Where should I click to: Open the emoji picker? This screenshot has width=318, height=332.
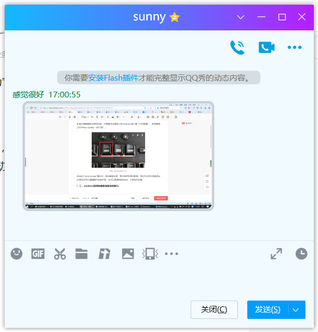click(x=17, y=254)
